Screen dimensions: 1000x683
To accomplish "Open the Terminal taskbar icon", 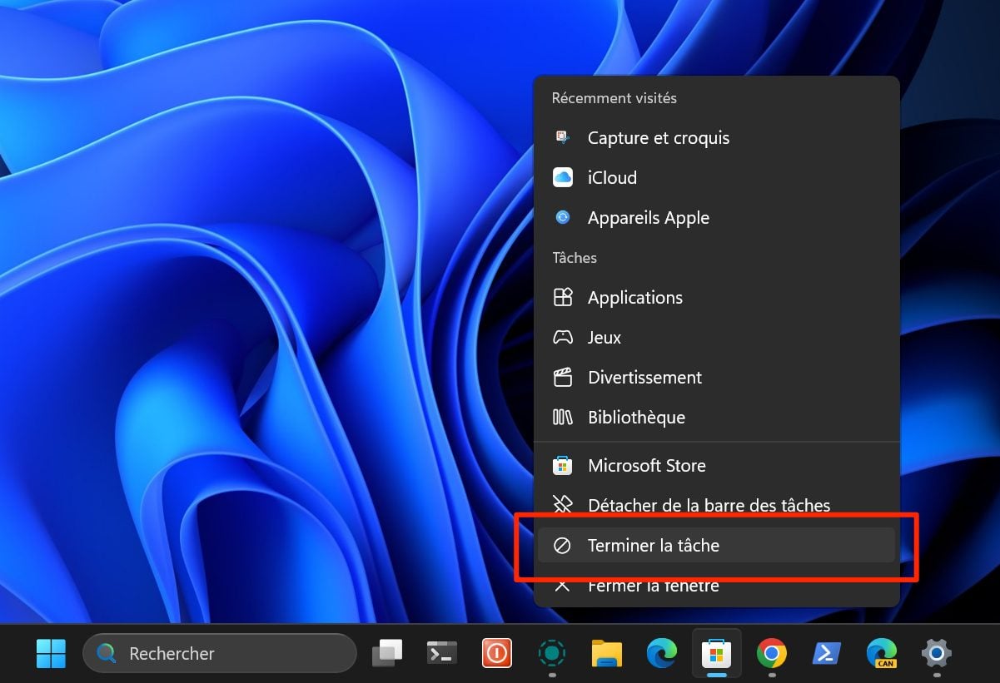I will coord(441,654).
